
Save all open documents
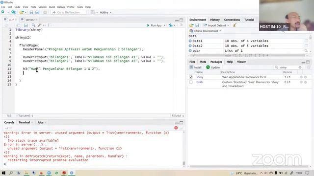pyautogui.click(x=37, y=12)
